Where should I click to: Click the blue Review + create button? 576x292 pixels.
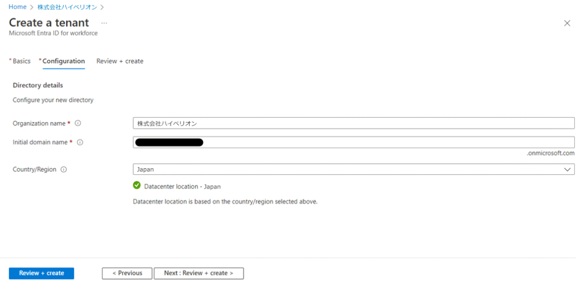42,273
